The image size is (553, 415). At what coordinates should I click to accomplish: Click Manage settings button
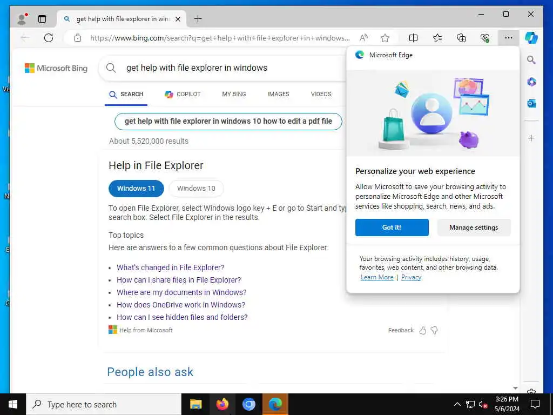pos(474,227)
